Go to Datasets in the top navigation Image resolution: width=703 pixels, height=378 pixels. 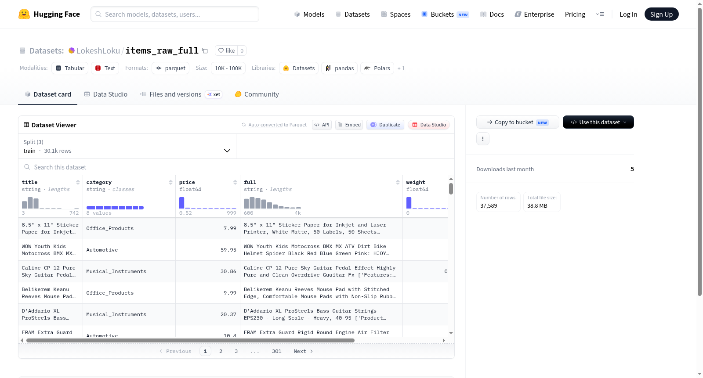tap(353, 14)
